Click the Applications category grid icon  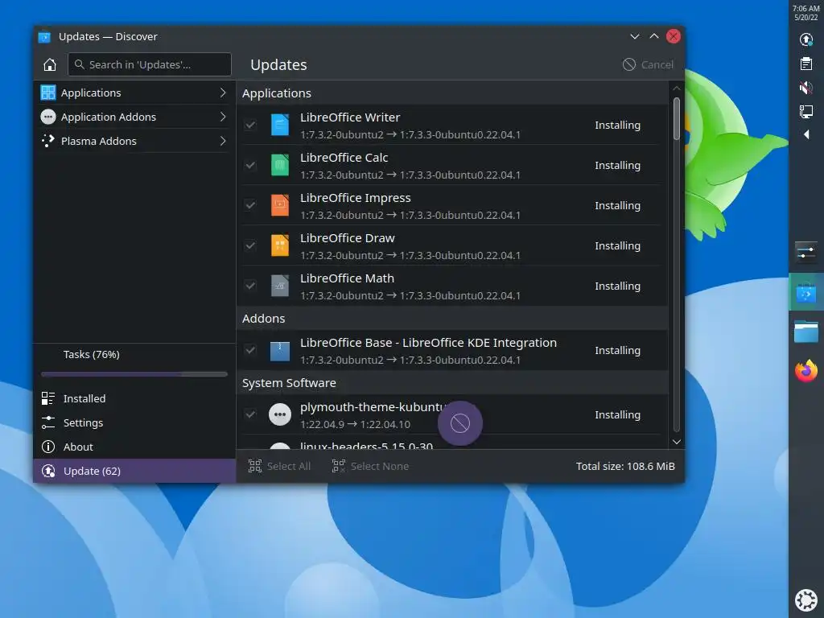pos(47,93)
